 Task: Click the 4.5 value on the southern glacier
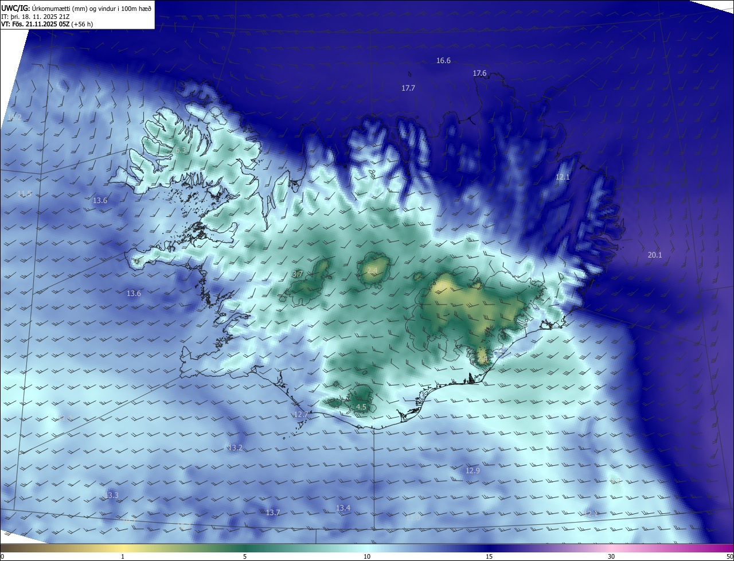tap(361, 407)
